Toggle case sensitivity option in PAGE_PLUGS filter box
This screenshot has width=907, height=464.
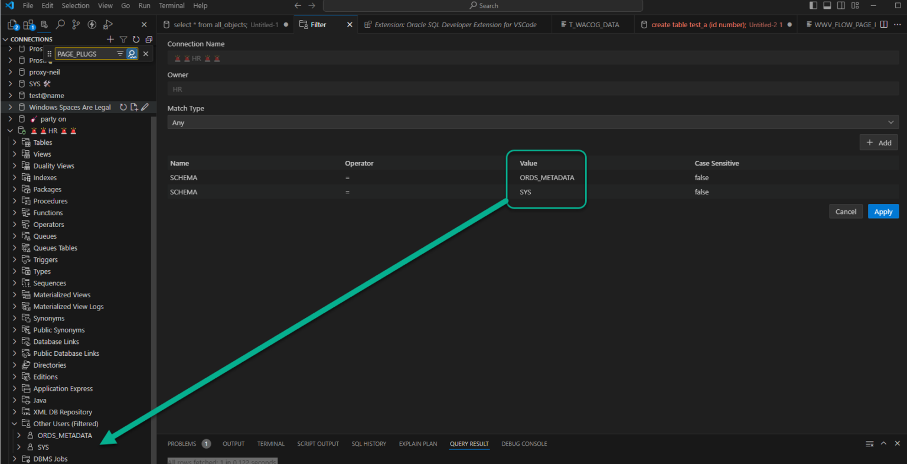[x=120, y=53]
